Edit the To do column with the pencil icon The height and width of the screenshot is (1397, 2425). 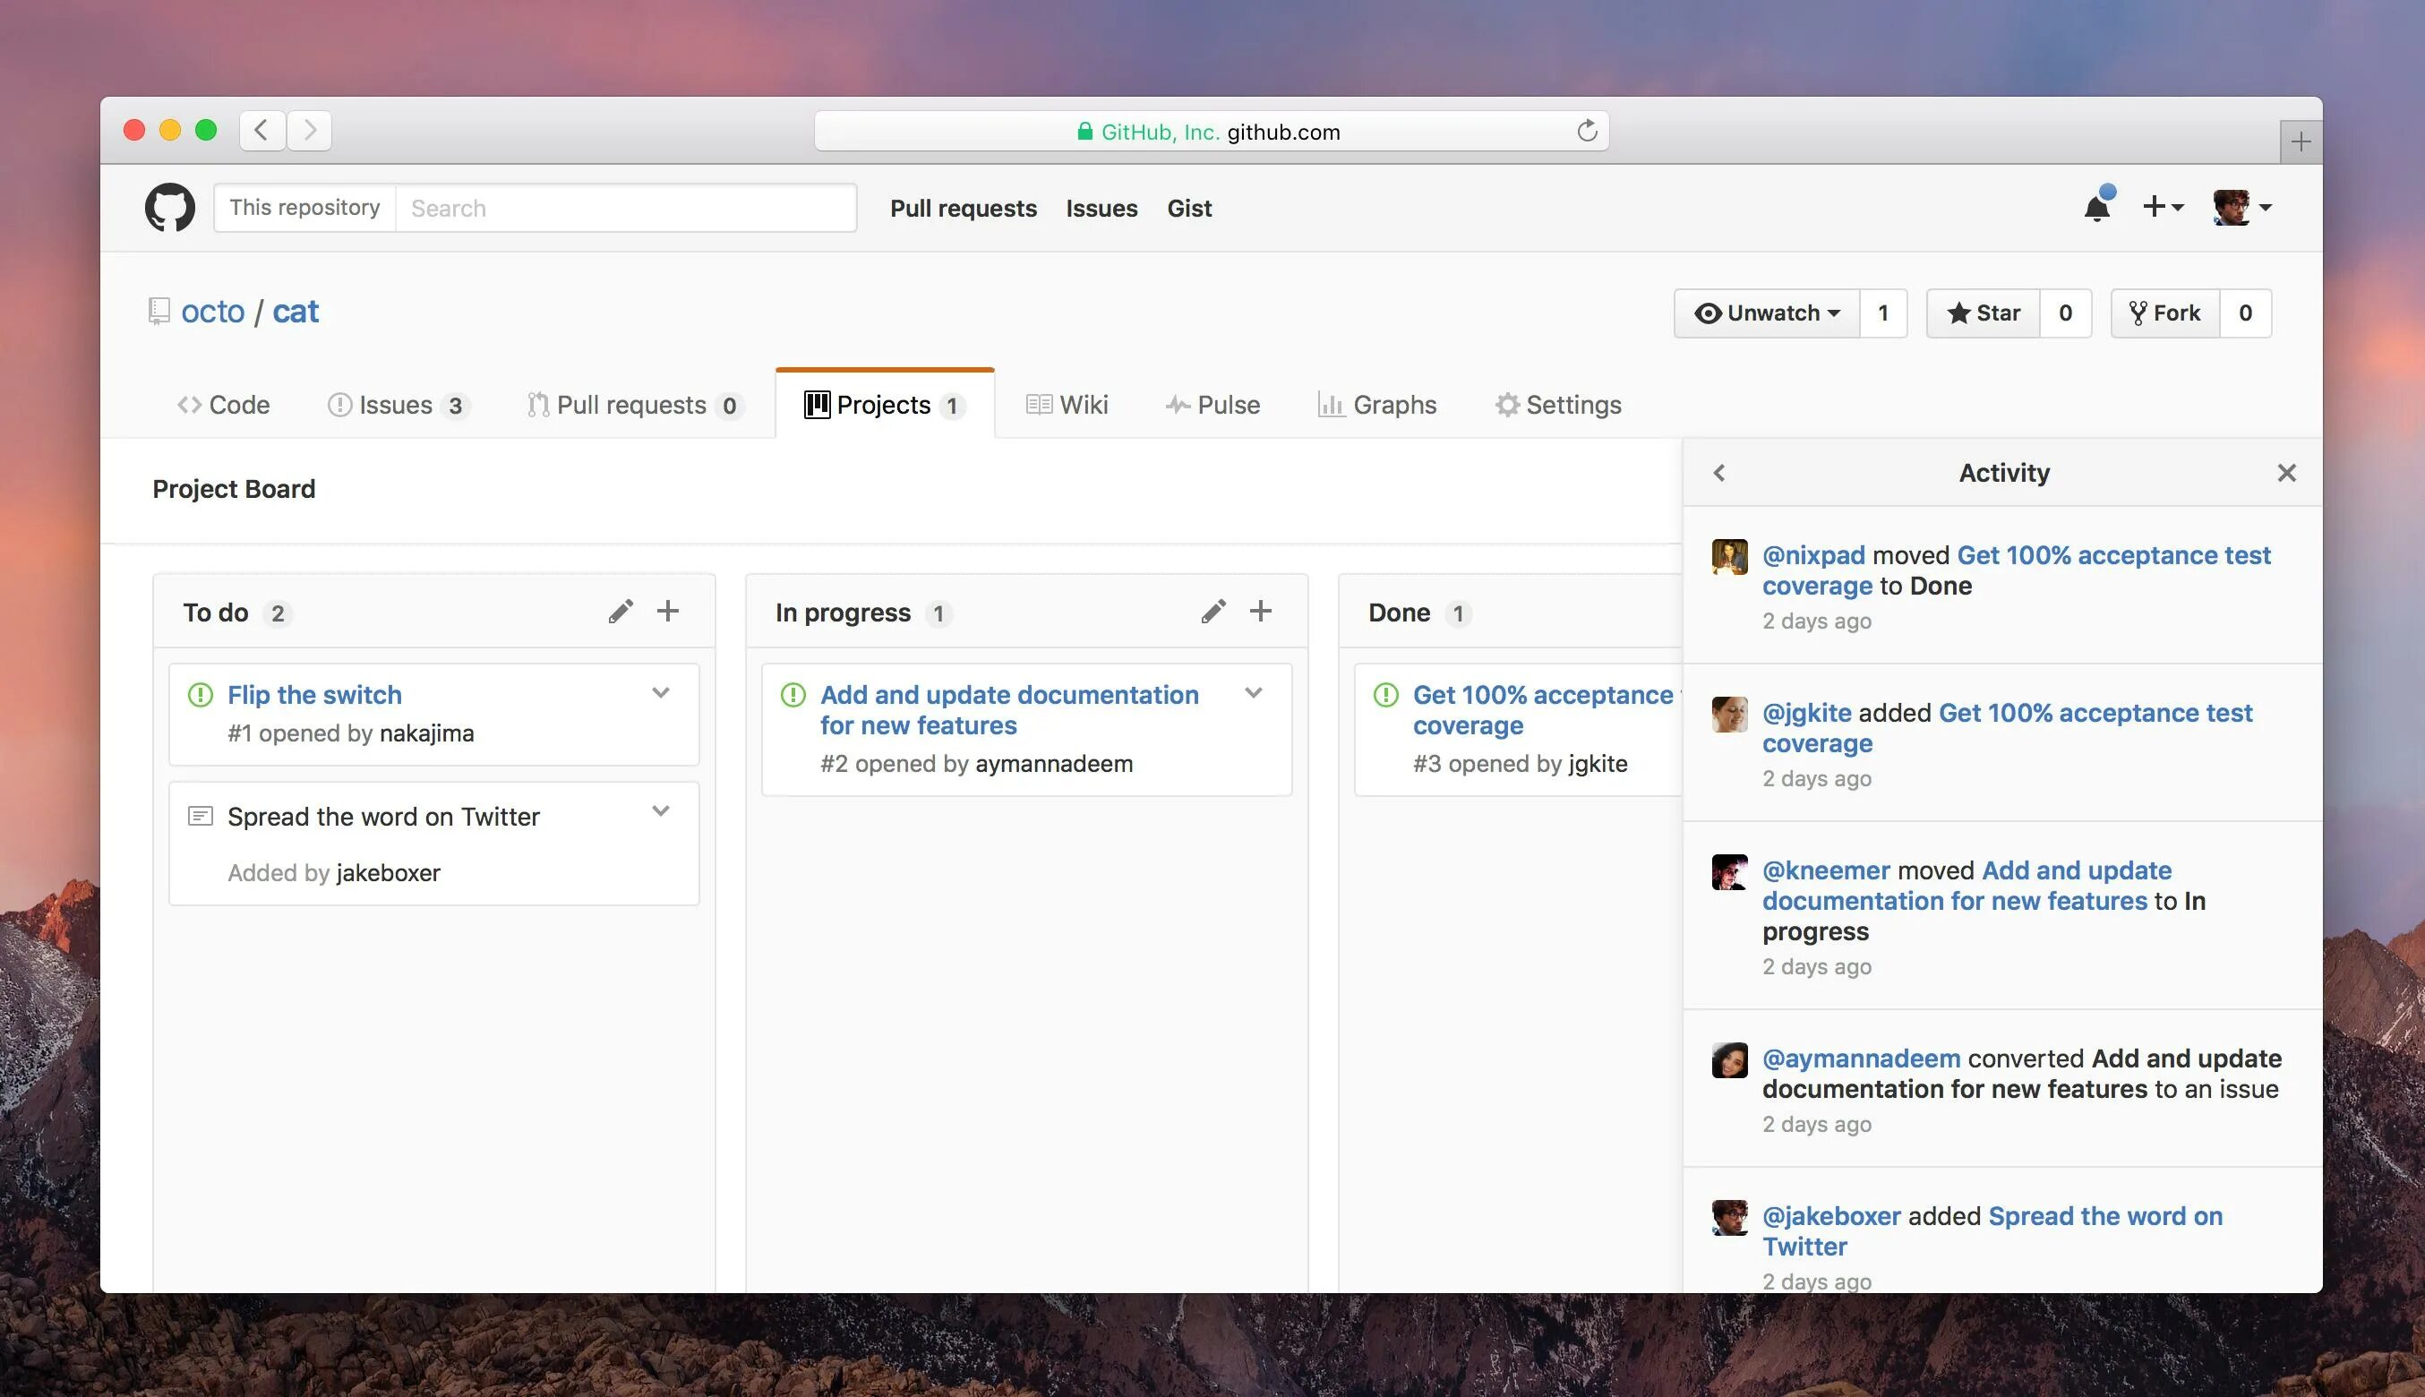621,611
